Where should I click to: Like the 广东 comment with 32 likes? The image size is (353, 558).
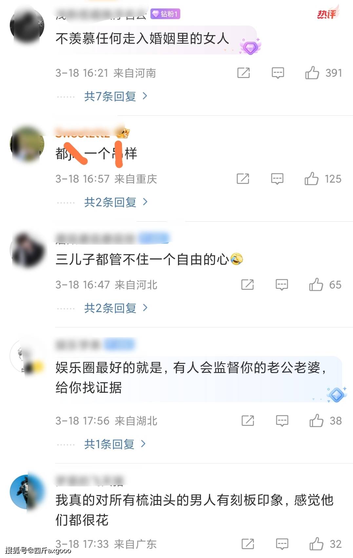pos(316,544)
